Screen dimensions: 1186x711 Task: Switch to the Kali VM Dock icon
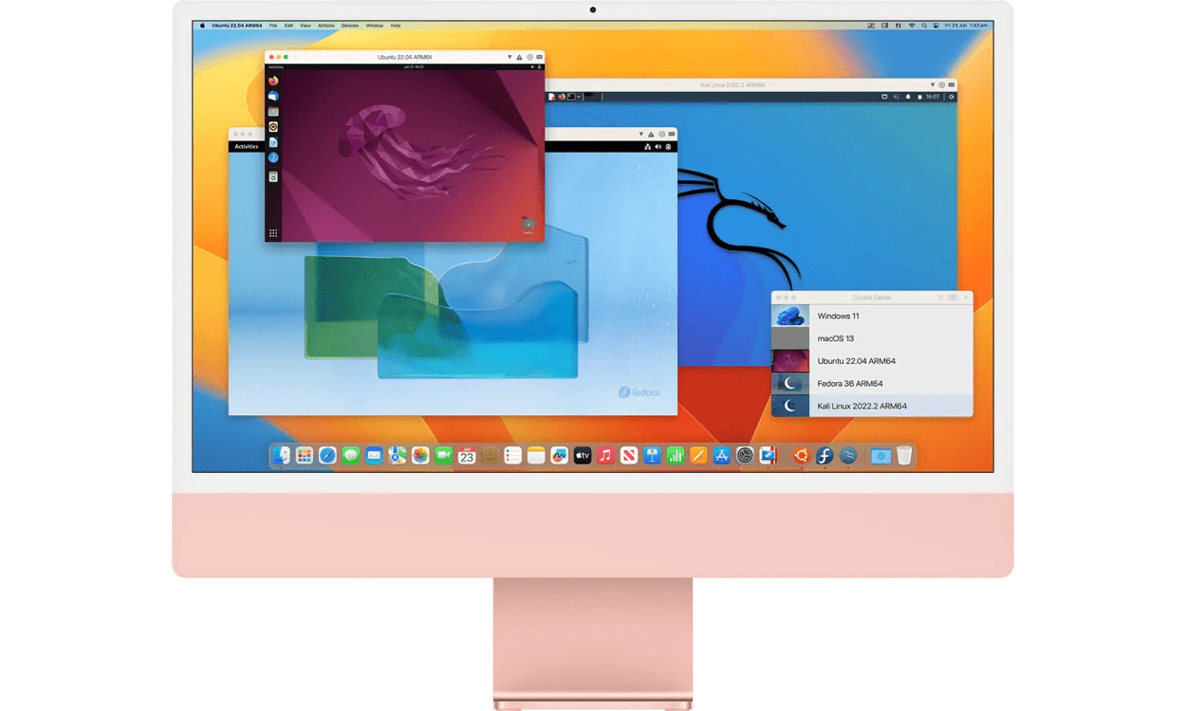847,456
